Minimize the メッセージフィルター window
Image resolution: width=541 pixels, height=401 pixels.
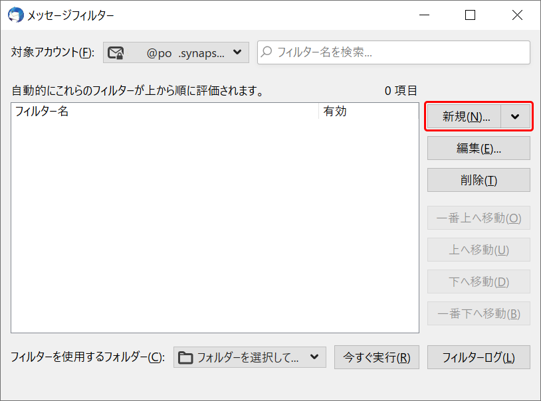[425, 15]
